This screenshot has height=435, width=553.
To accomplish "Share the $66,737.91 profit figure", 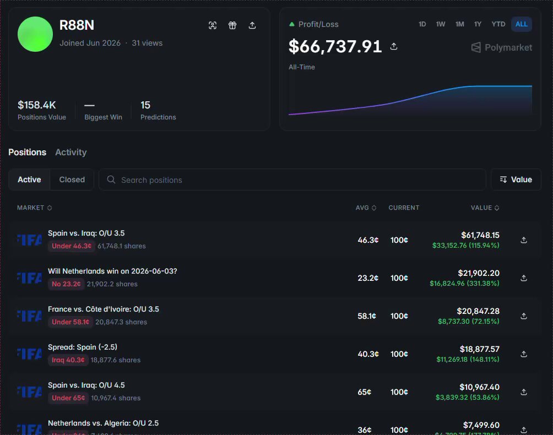I will point(394,46).
